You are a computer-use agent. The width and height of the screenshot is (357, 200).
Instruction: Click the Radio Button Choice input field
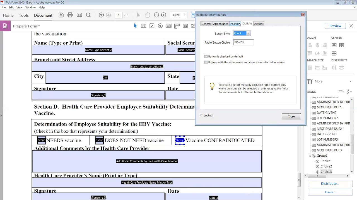tap(243, 42)
